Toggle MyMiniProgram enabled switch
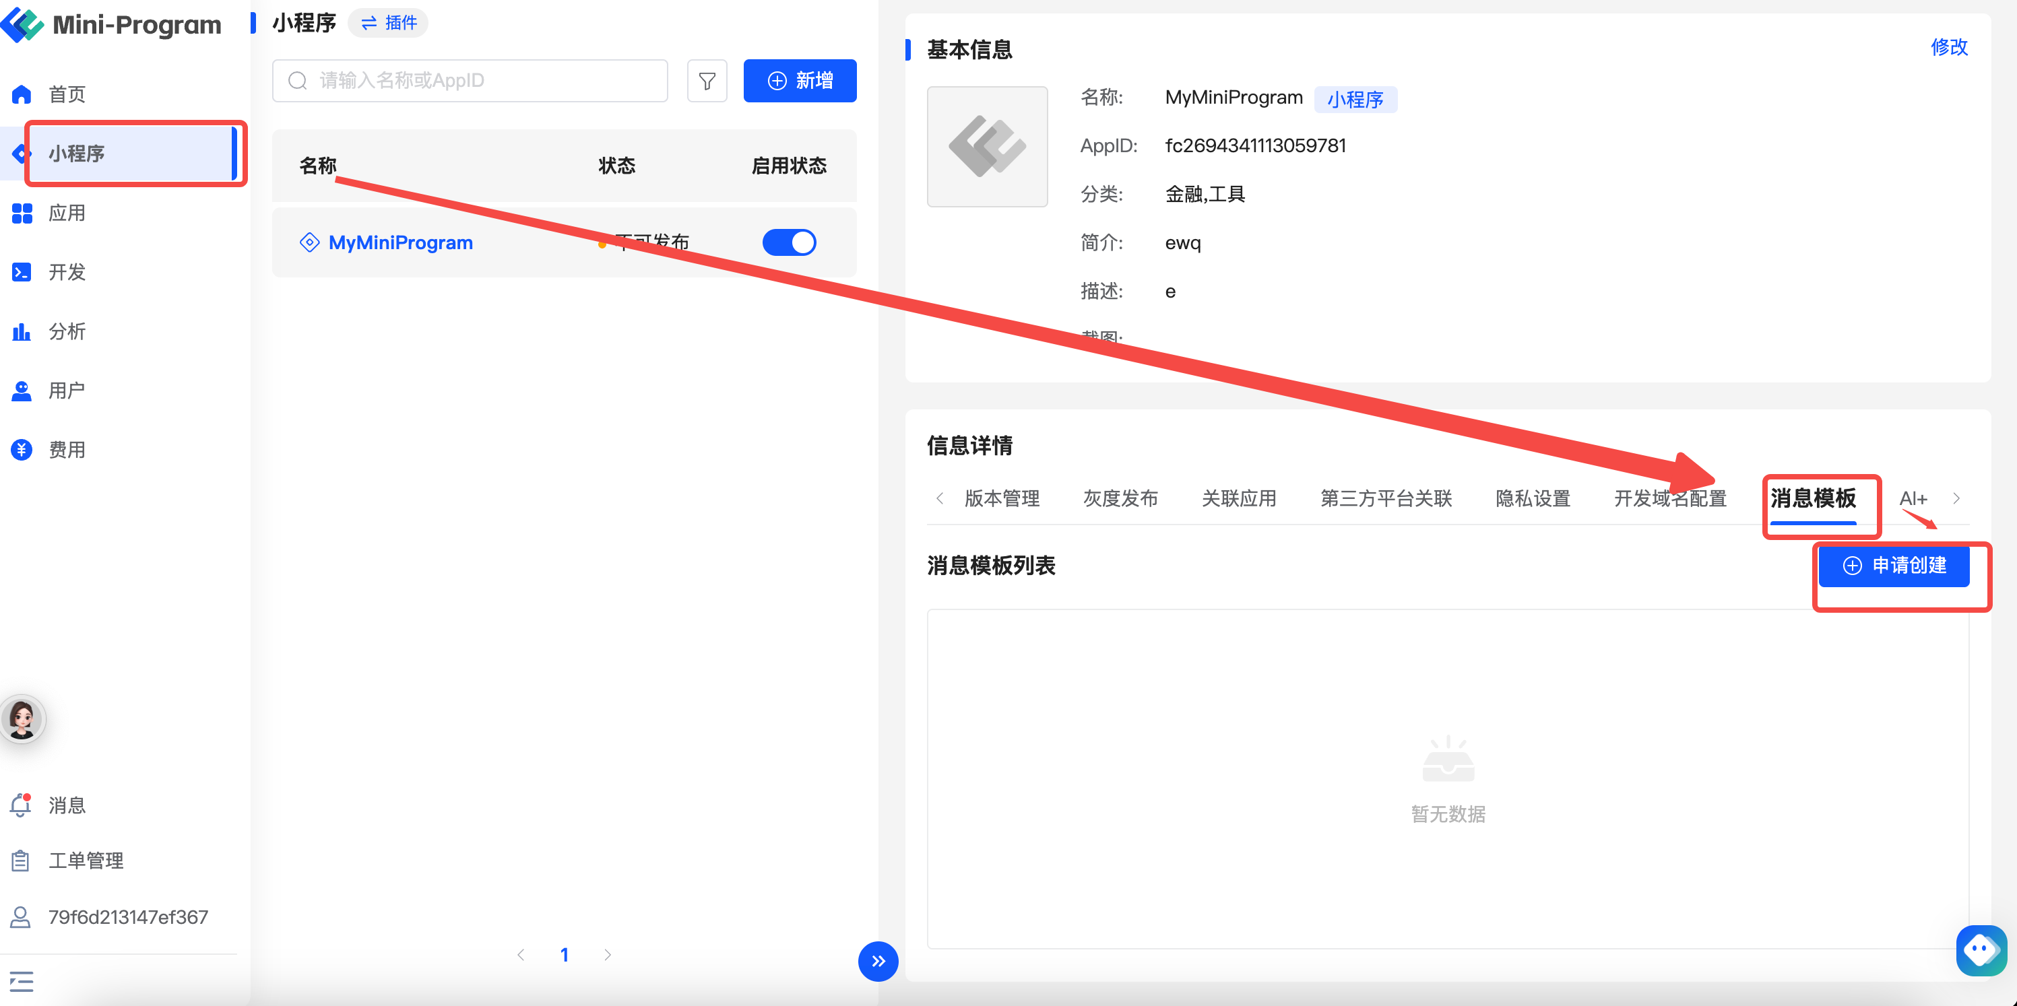2017x1006 pixels. click(790, 242)
